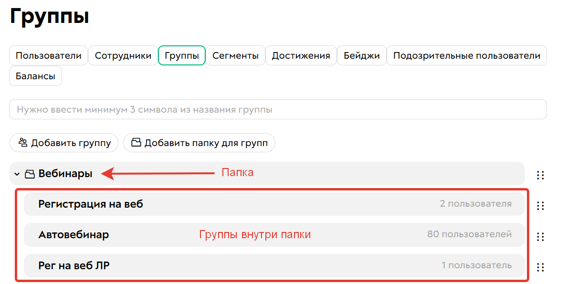Select the 'Балансы' tab
The image size is (567, 284).
pos(35,75)
